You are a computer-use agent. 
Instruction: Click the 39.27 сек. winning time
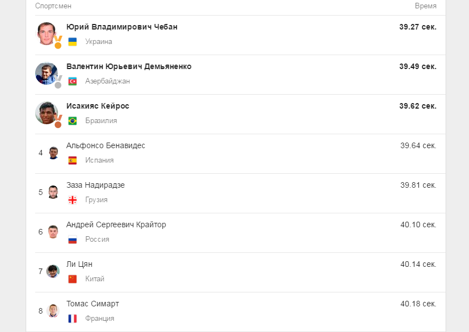coord(418,27)
